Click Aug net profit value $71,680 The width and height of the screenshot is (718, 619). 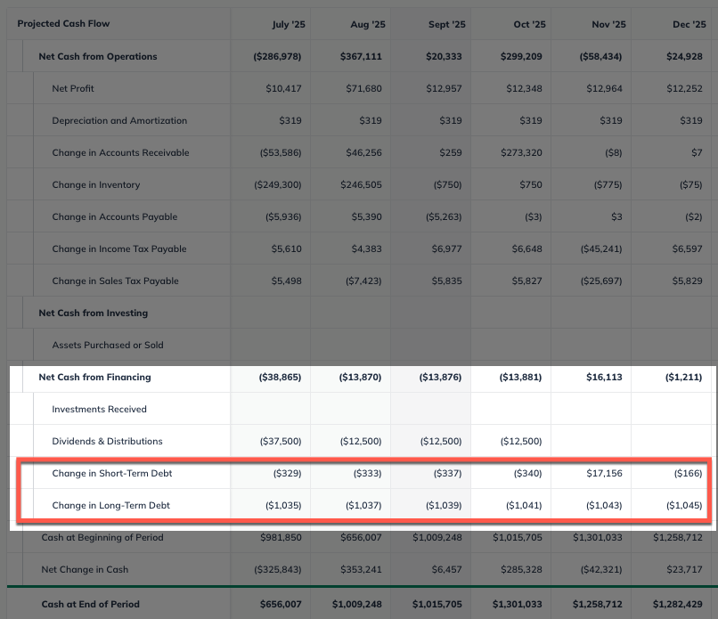tap(363, 88)
